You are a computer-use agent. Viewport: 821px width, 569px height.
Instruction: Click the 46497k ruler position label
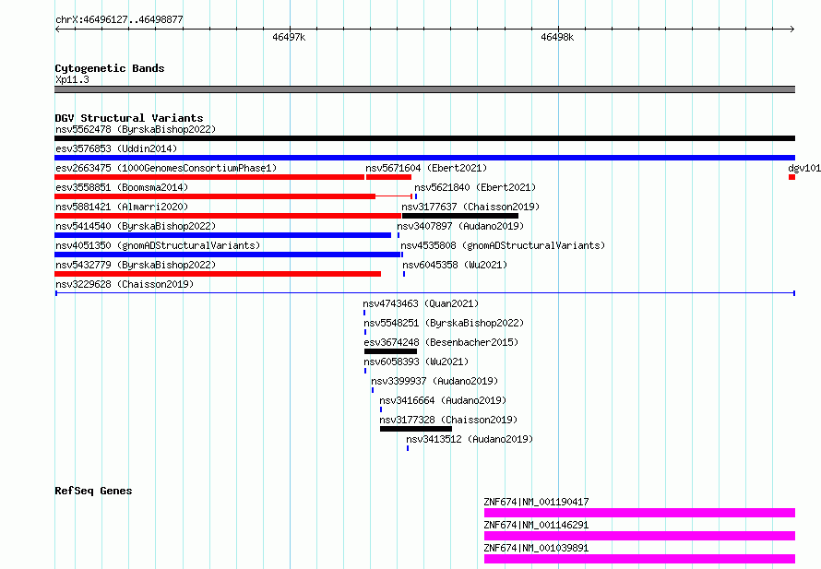pyautogui.click(x=289, y=37)
